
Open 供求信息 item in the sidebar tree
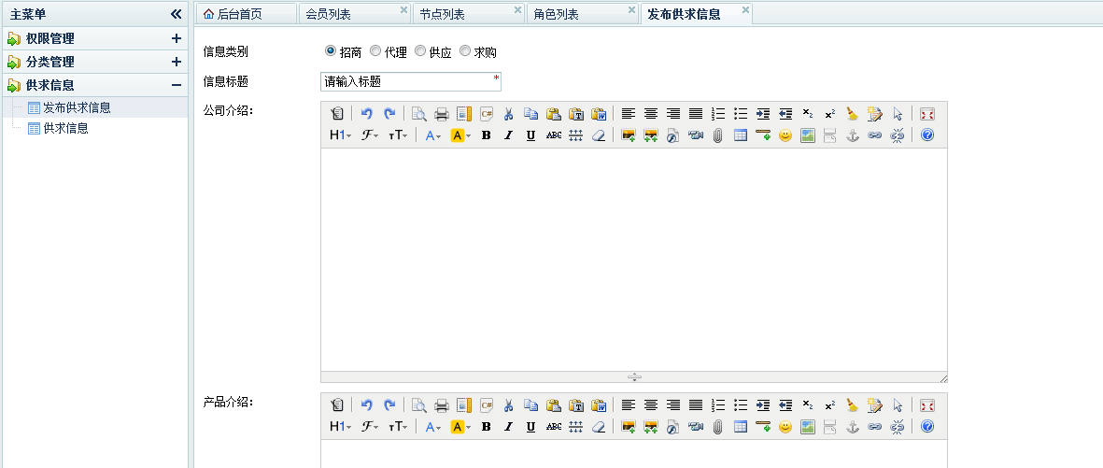[x=65, y=129]
